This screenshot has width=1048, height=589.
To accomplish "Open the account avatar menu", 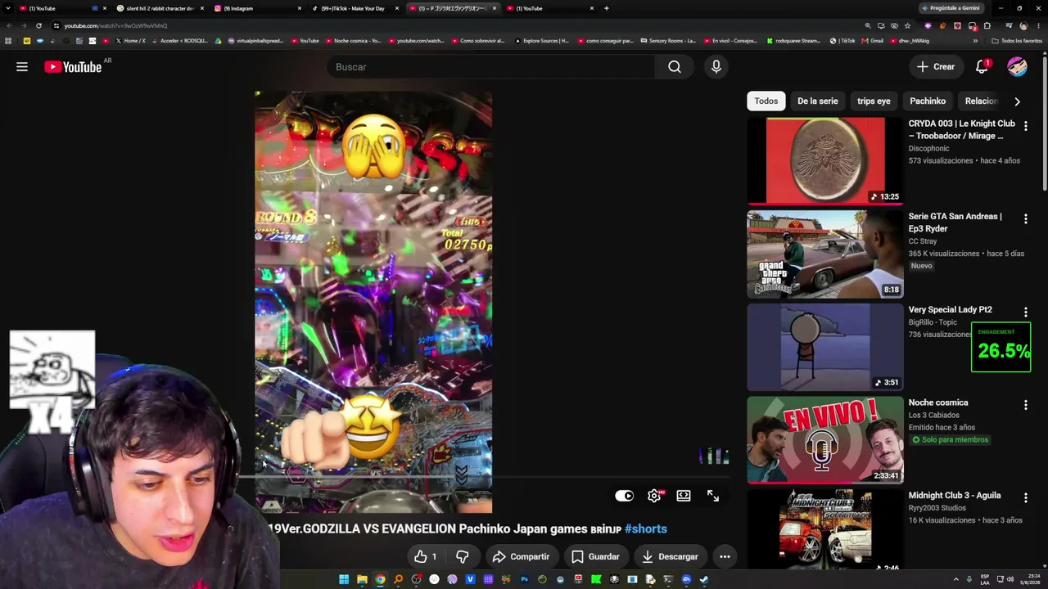I will click(x=1017, y=67).
